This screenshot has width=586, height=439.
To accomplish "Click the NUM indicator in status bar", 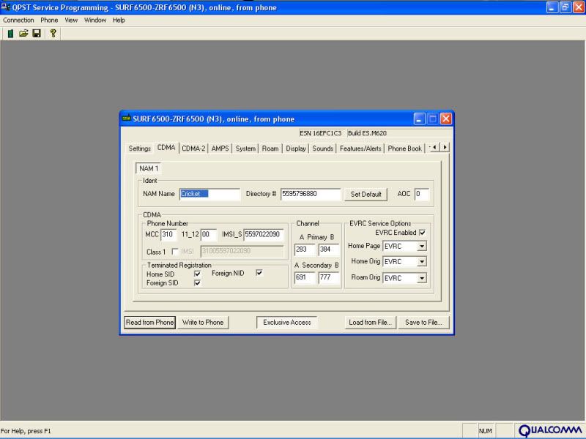I will tap(485, 431).
